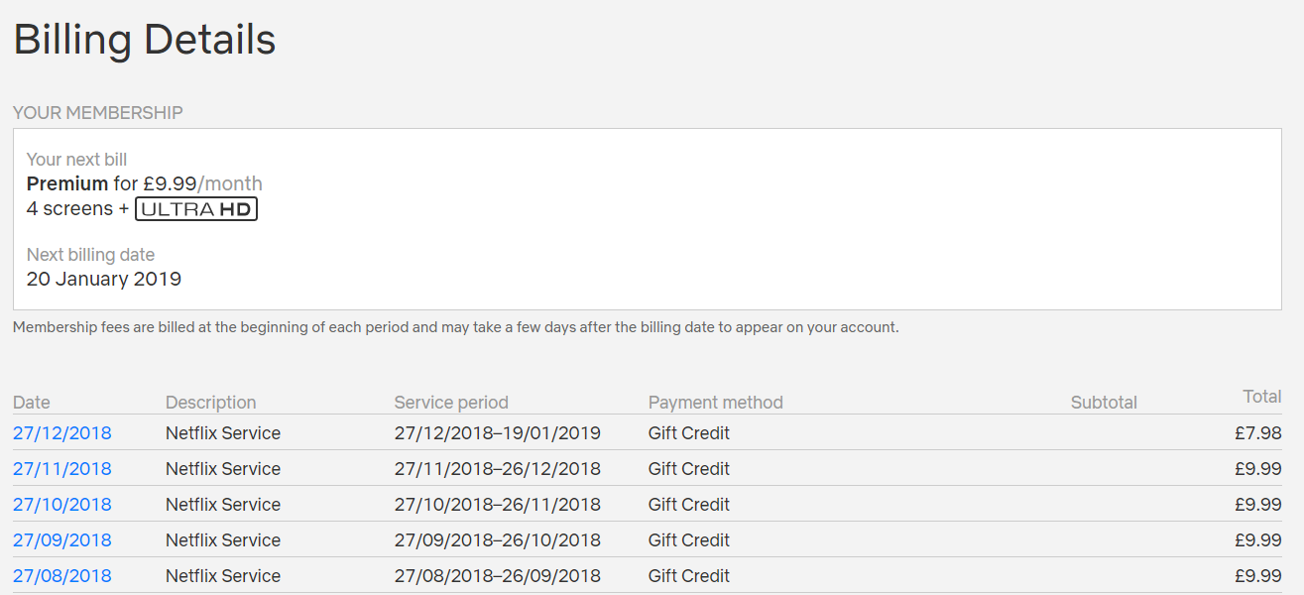
Task: Click the Date column header
Action: [x=32, y=403]
